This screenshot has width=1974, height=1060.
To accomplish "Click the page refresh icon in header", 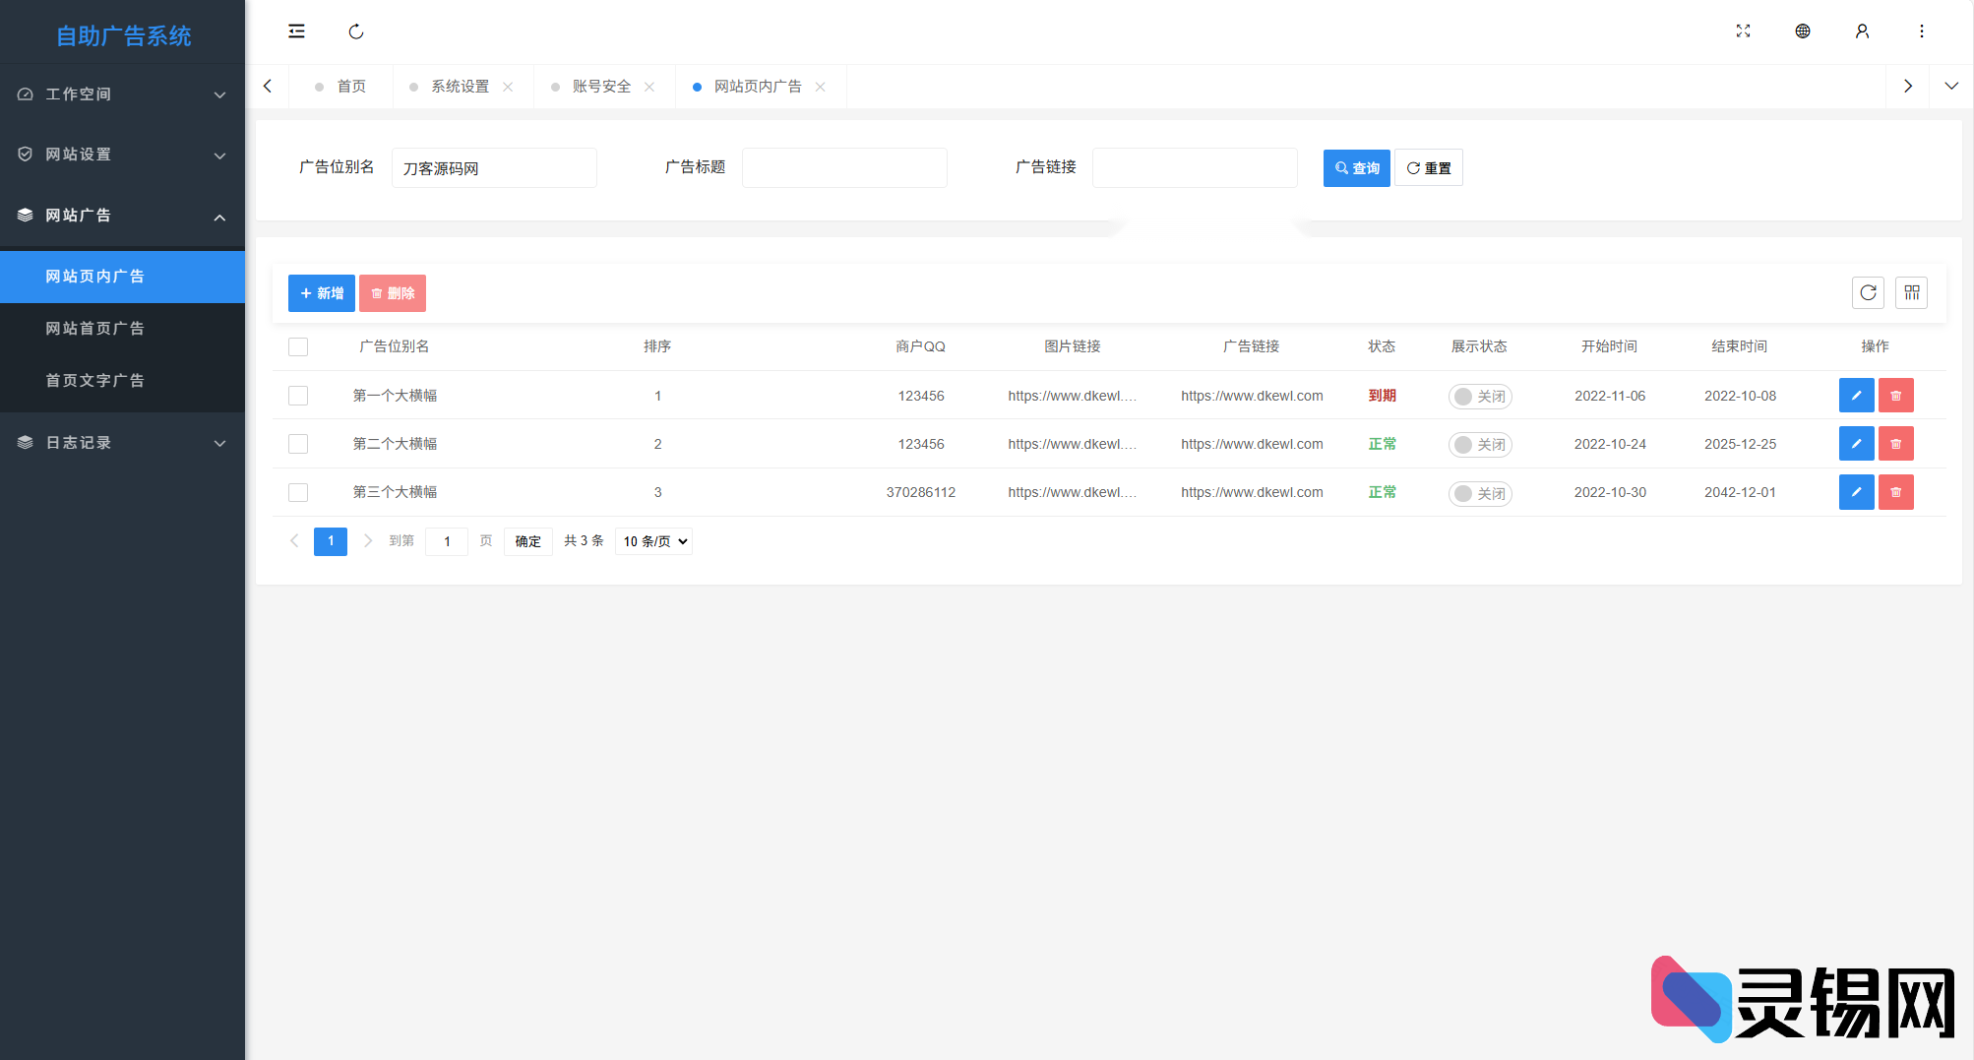I will (356, 31).
